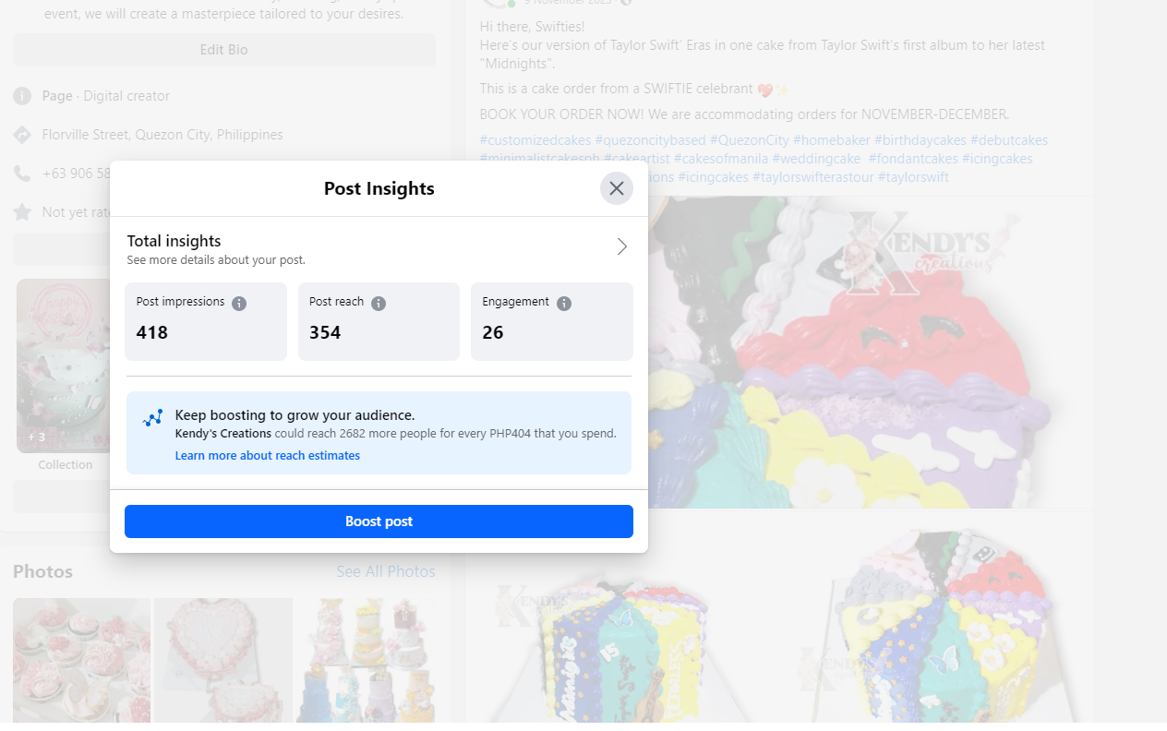
Task: Open Learn more about reach estimates
Action: pos(267,456)
